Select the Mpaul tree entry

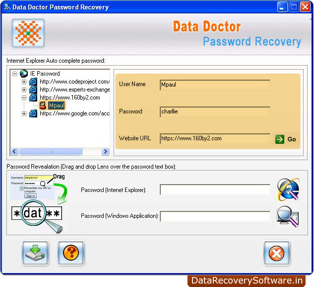click(x=57, y=105)
